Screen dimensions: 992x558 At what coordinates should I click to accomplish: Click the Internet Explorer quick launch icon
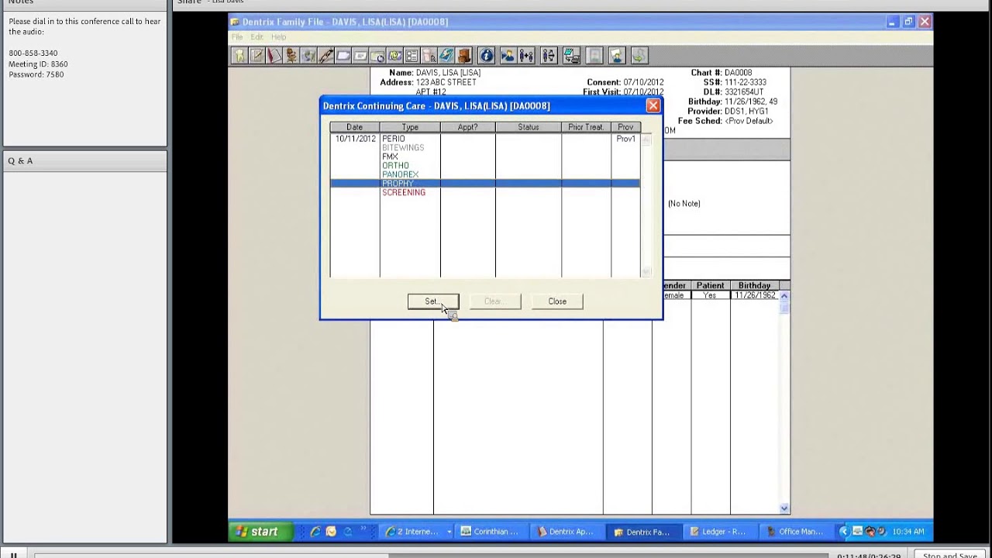315,532
